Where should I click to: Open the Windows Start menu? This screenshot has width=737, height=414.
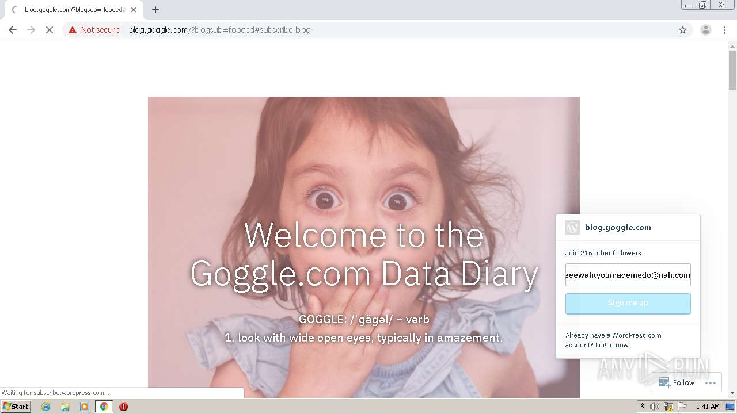click(x=16, y=406)
